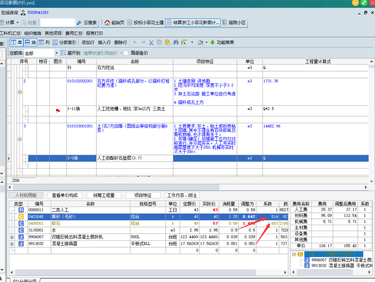This screenshot has height=282, width=375.
Task: Click the 在线咨询 link
Action: [x=9, y=13]
